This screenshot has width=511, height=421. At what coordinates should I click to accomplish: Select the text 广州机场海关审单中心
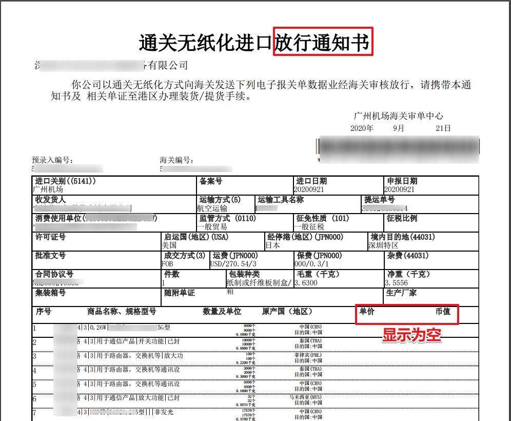pos(398,116)
